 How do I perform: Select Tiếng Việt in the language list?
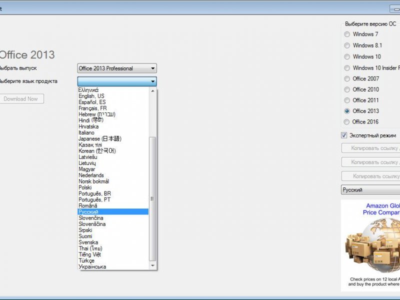(x=113, y=254)
